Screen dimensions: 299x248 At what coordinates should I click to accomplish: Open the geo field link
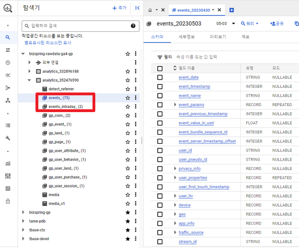tap(182, 214)
